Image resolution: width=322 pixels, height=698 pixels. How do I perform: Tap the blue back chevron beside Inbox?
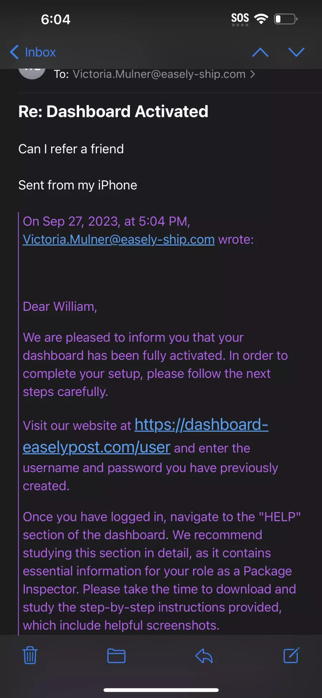14,52
